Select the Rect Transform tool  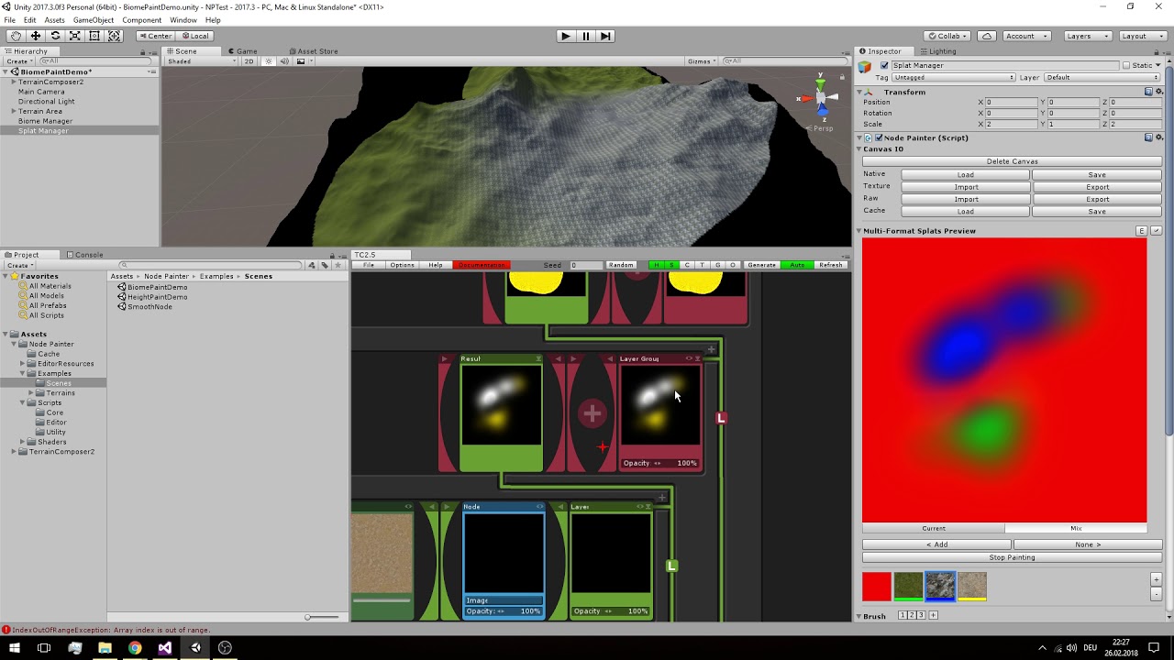pyautogui.click(x=94, y=36)
